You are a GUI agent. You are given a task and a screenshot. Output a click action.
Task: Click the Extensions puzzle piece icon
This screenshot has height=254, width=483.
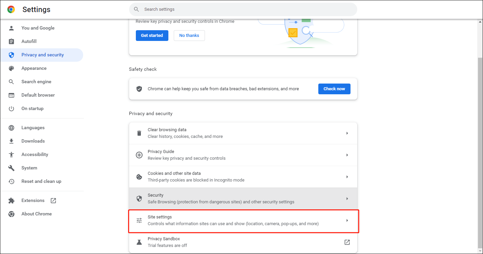click(x=11, y=200)
